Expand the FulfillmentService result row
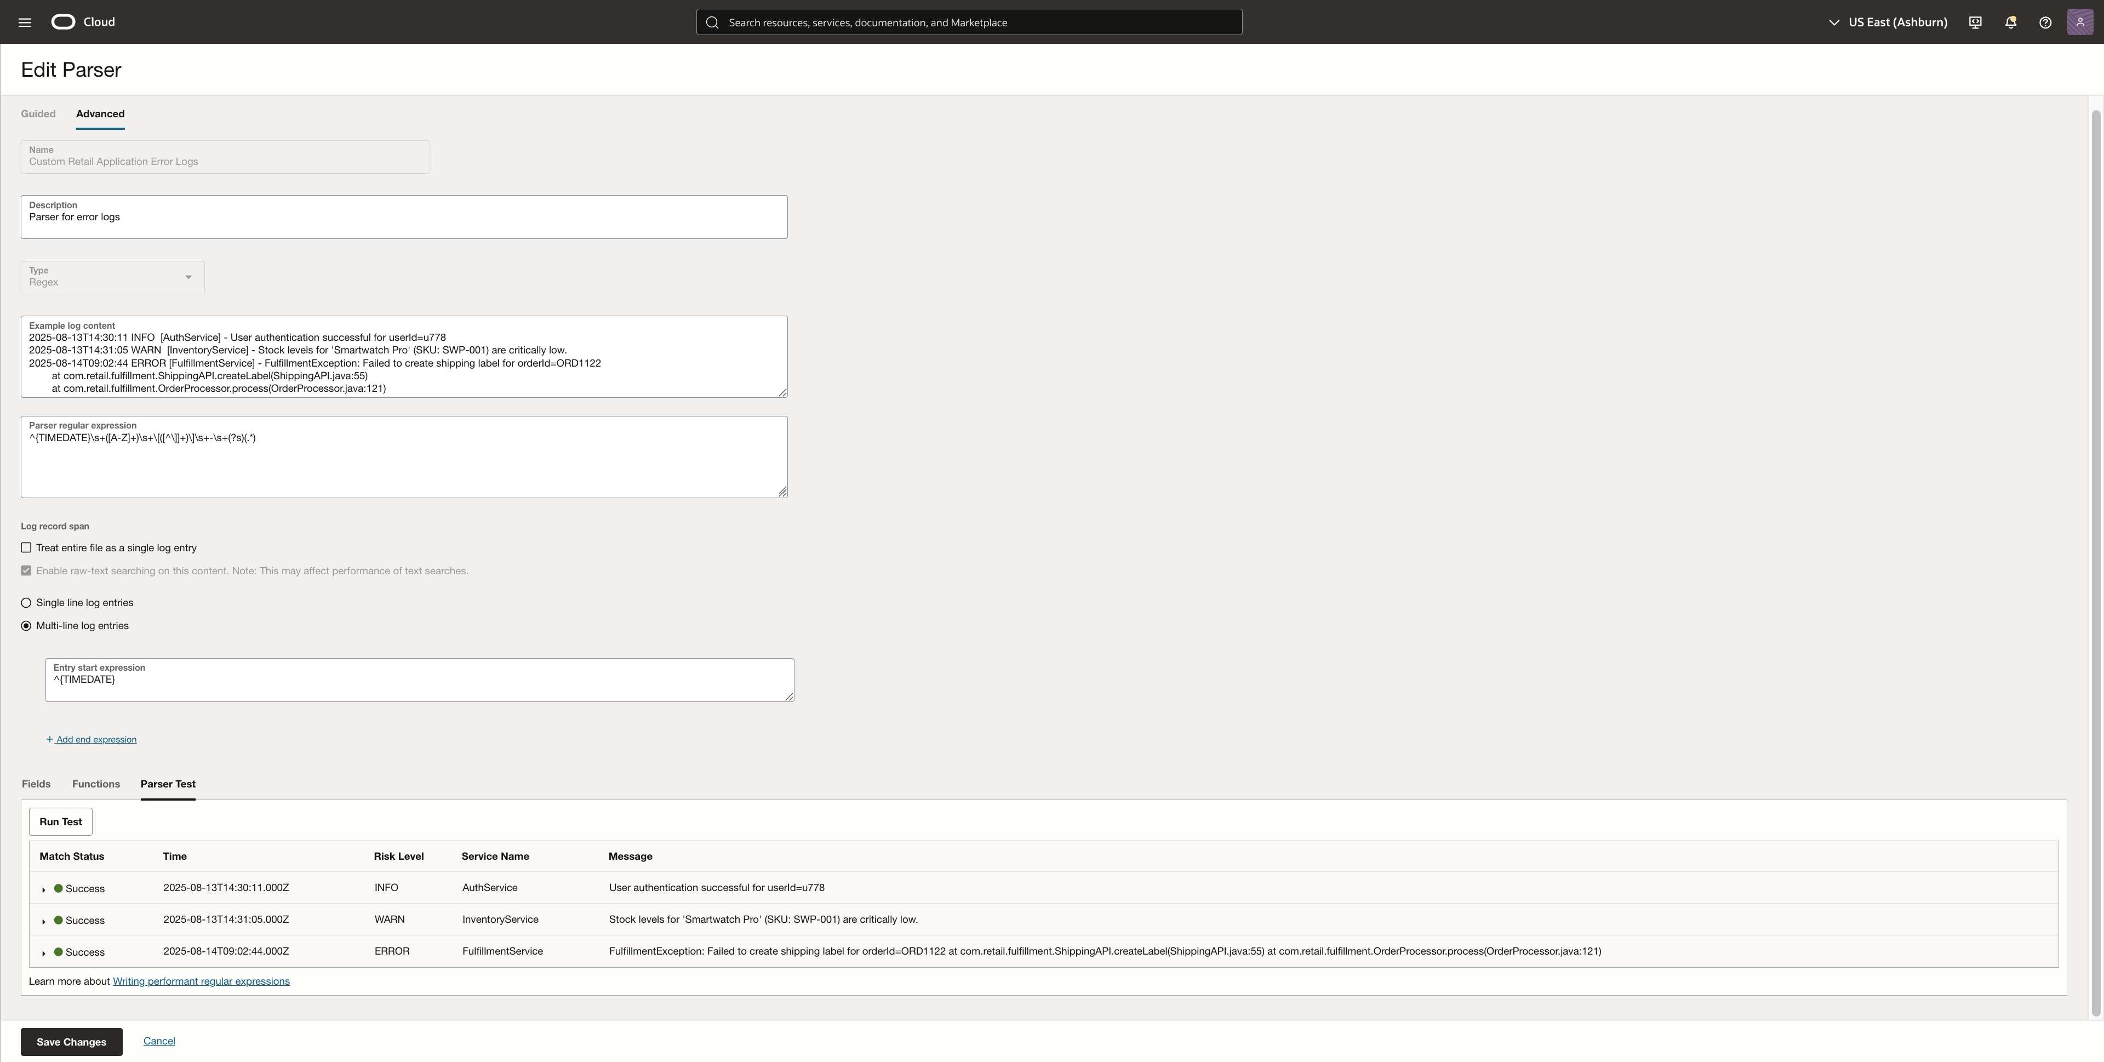 44,952
